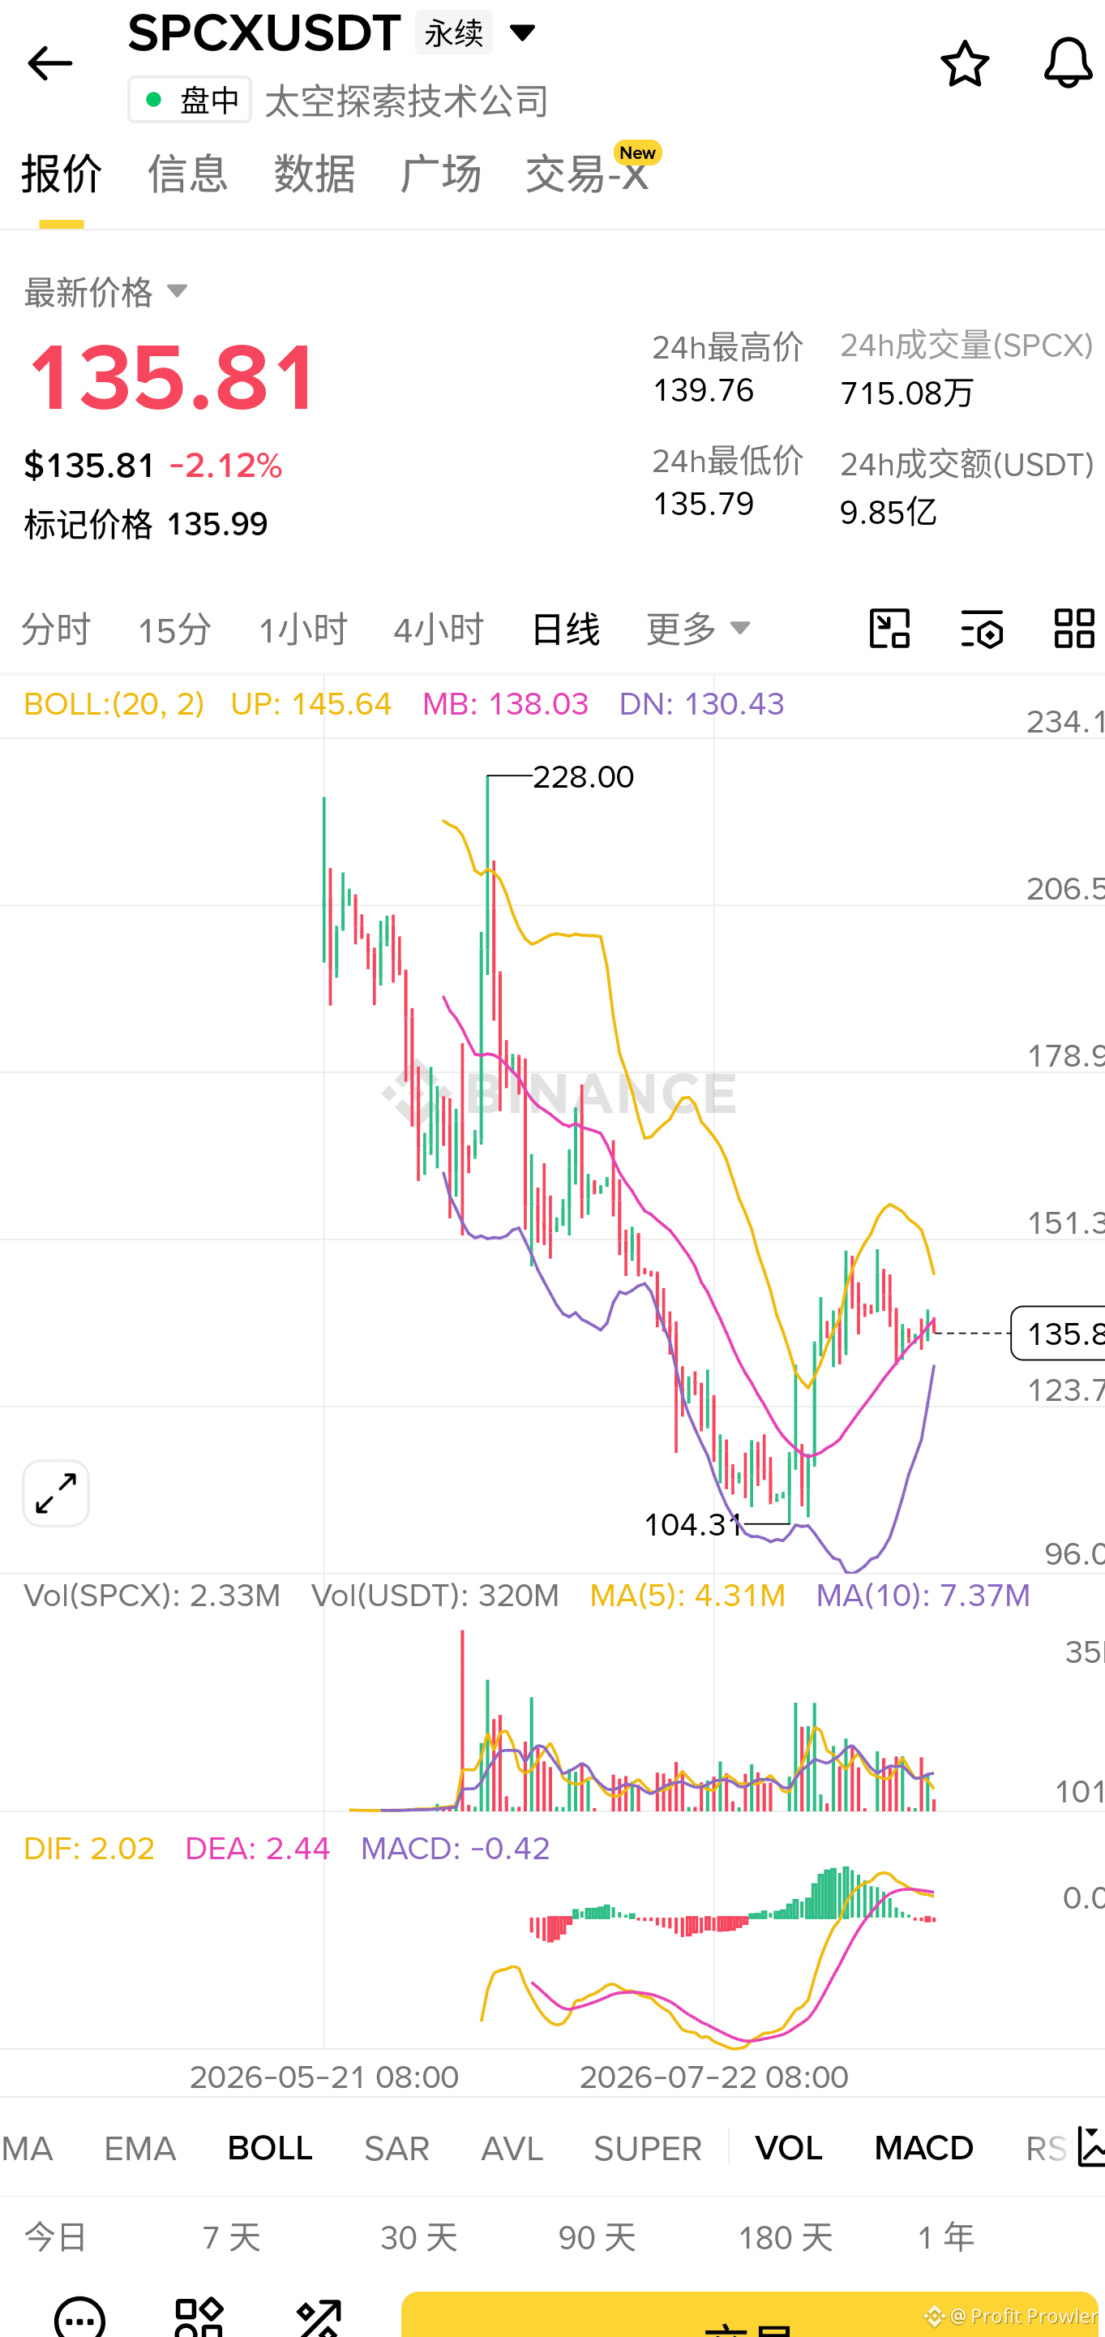Tap the 太空探索技术公司 company name
Viewport: 1105px width, 2337px height.
[406, 101]
